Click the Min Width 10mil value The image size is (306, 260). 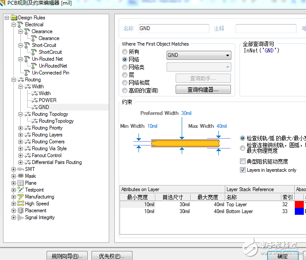coord(152,126)
